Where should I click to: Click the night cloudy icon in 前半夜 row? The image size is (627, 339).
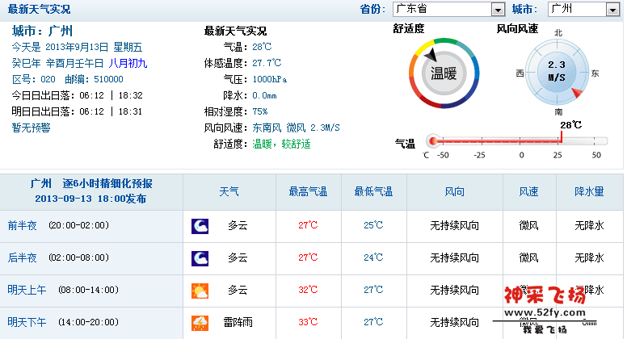200,226
